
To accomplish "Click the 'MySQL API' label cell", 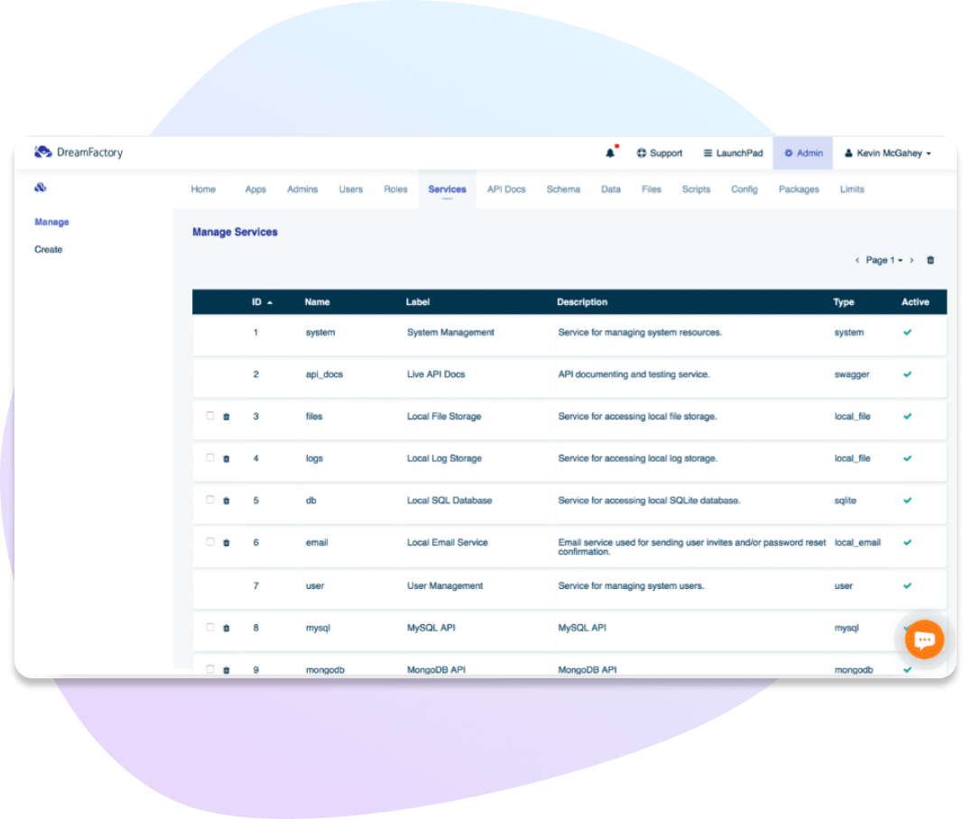I will pyautogui.click(x=431, y=628).
